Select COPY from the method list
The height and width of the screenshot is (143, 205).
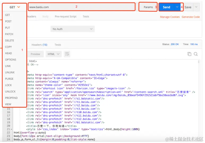8,47
